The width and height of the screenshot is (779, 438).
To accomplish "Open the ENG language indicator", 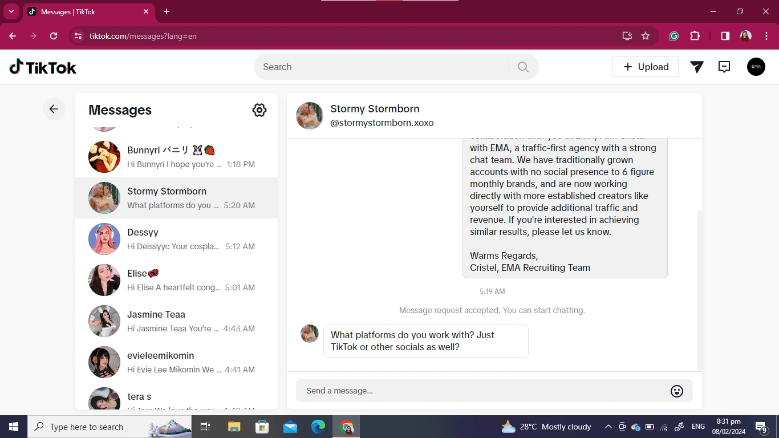I will 698,427.
